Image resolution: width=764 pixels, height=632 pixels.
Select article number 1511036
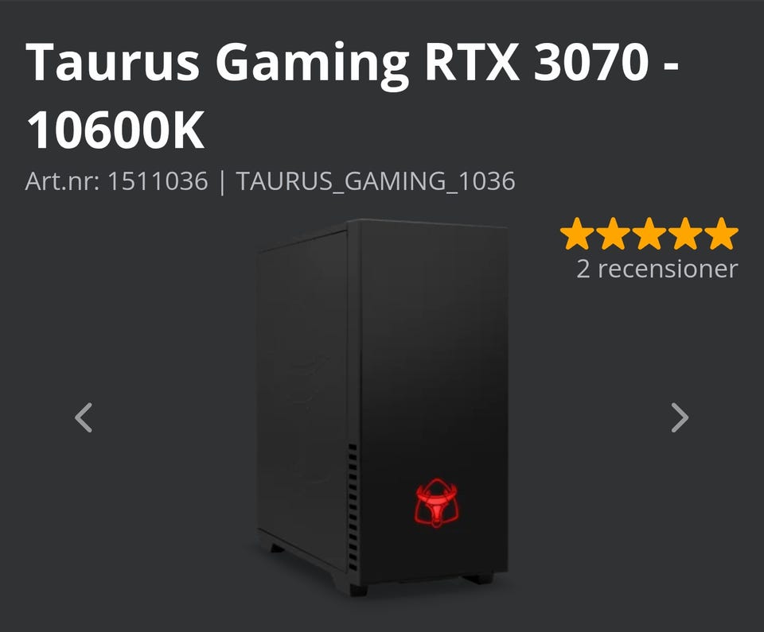click(x=158, y=181)
